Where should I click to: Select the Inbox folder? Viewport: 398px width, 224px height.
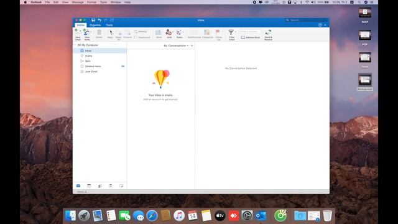click(99, 51)
